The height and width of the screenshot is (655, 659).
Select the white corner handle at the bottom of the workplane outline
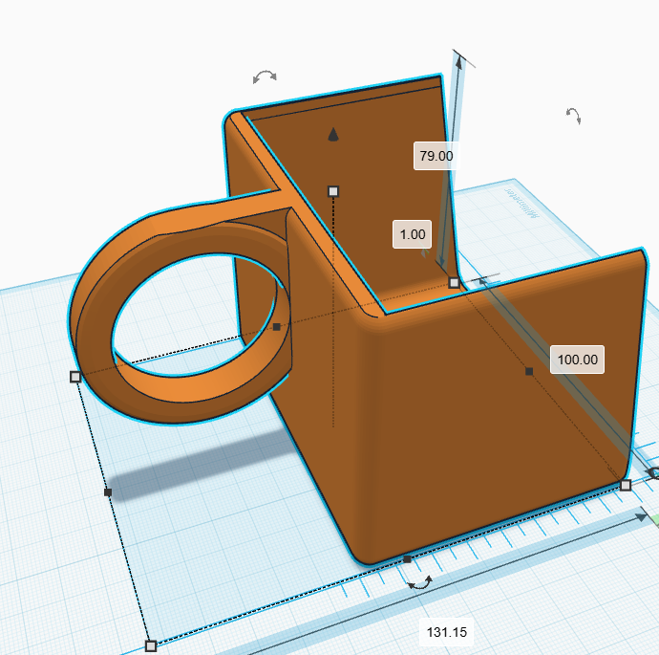pos(151,645)
